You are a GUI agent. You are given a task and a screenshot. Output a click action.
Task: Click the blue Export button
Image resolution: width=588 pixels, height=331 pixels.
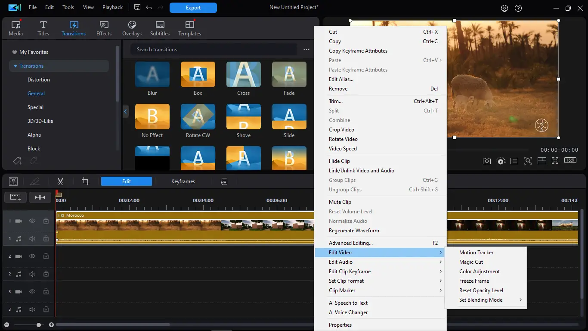pyautogui.click(x=193, y=8)
